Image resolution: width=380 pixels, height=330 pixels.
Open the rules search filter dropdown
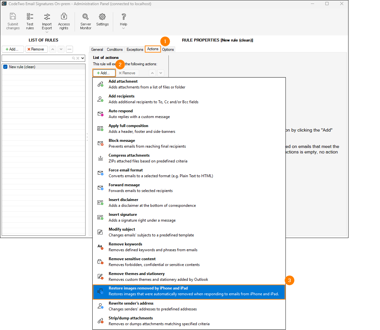click(83, 58)
